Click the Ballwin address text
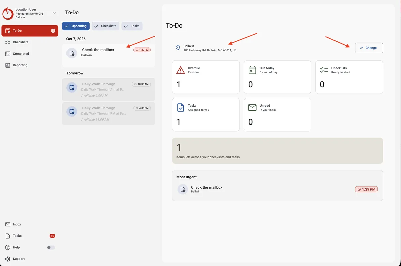Viewport: 401px width, 266px height. [210, 50]
